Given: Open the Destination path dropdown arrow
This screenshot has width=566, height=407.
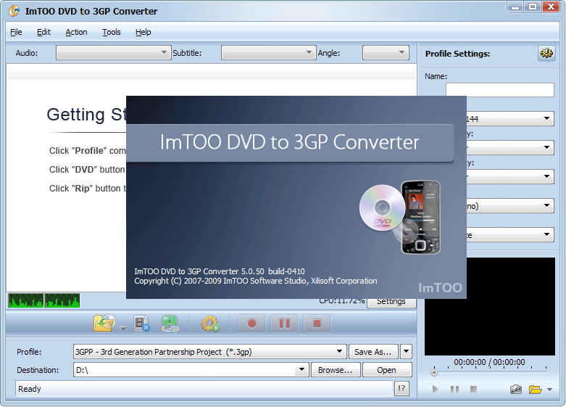Looking at the screenshot, I should click(301, 370).
